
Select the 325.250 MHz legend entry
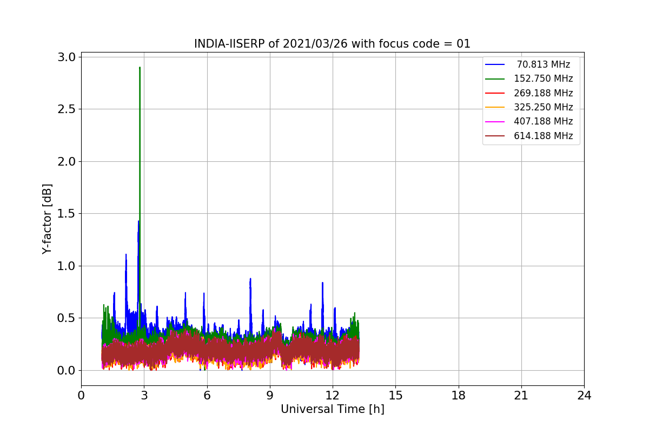click(x=528, y=107)
